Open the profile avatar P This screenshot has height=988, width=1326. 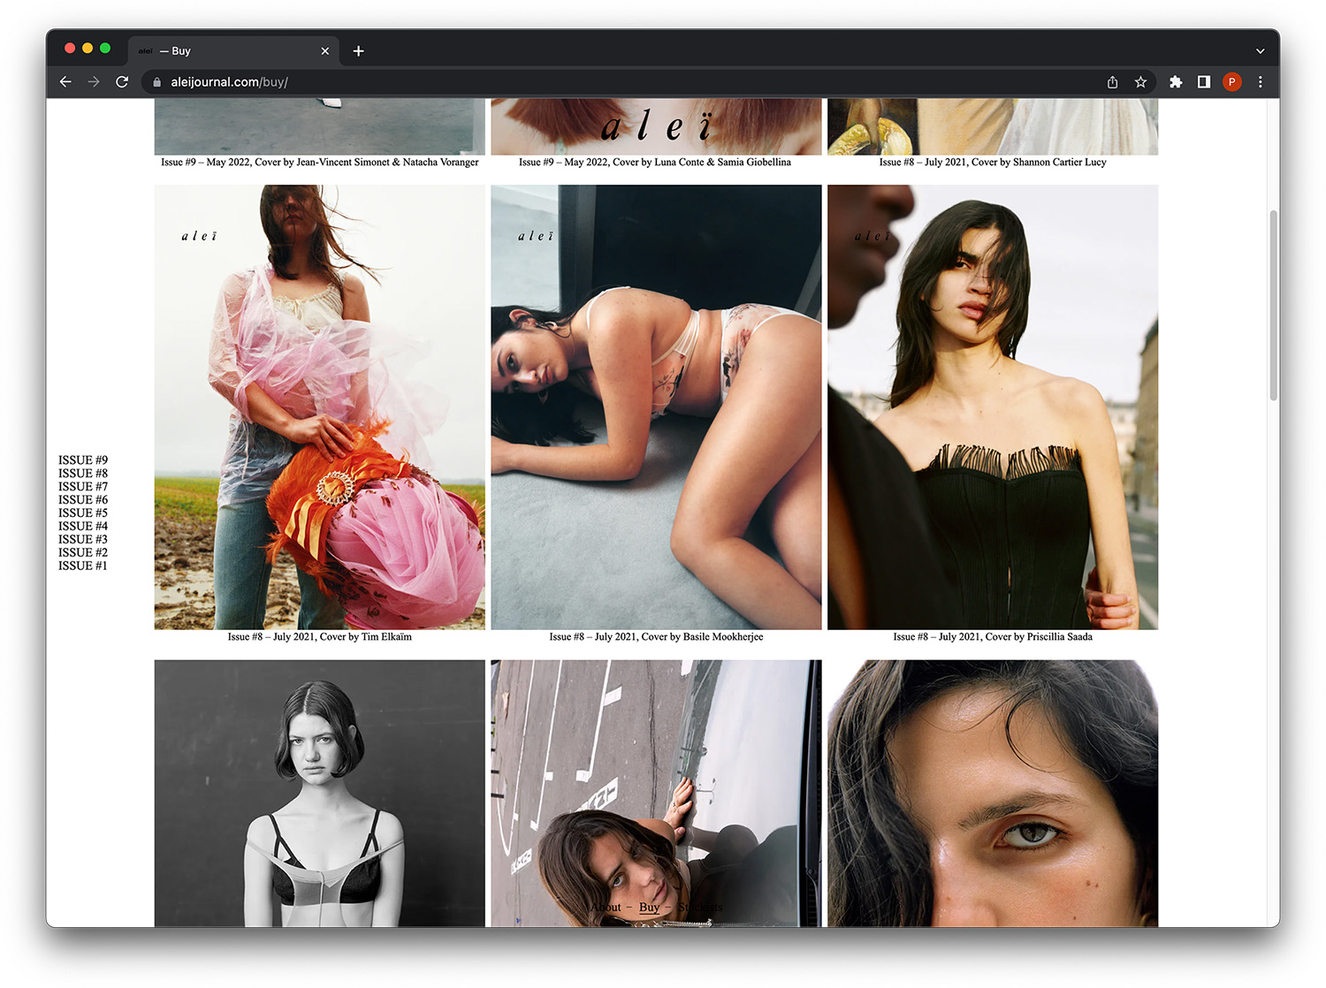pyautogui.click(x=1231, y=82)
